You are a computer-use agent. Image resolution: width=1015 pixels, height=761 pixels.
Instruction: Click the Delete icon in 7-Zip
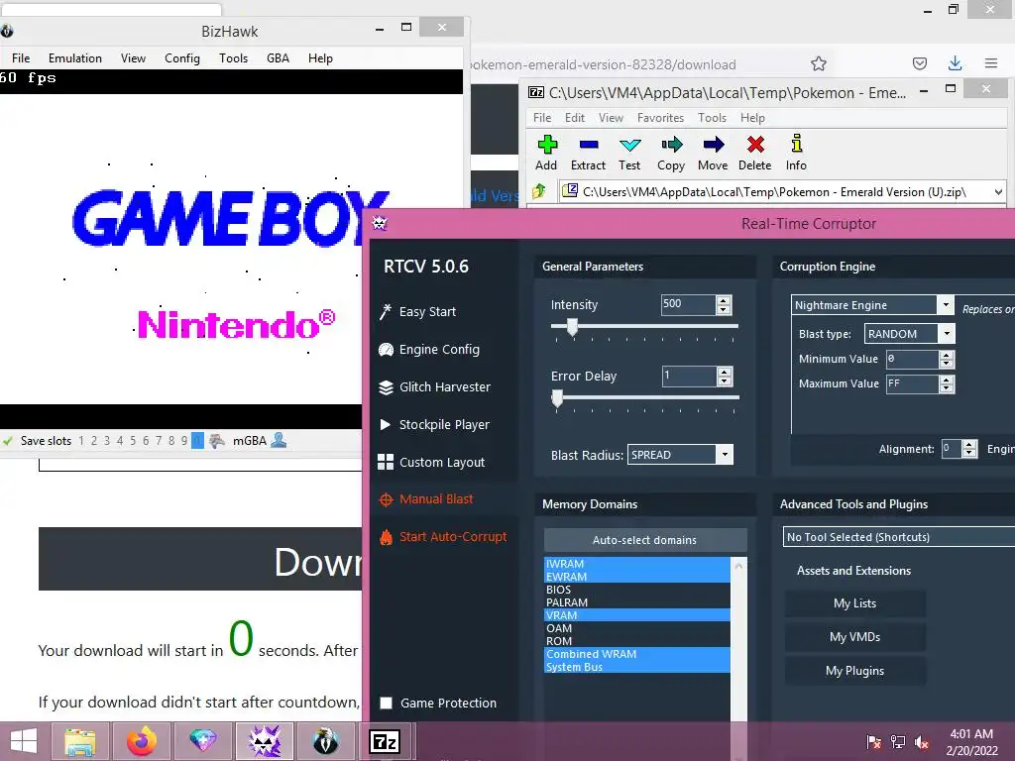(755, 145)
